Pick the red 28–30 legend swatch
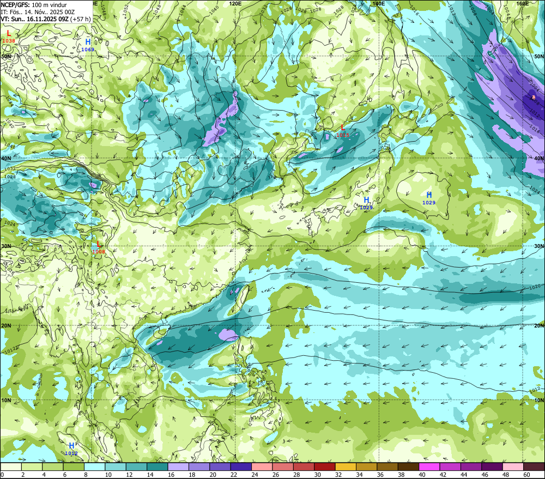Image resolution: width=545 pixels, height=479 pixels. point(304,466)
